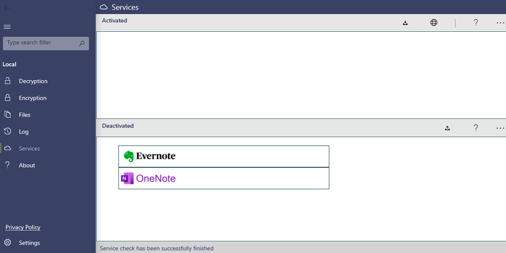The height and width of the screenshot is (253, 506).
Task: Click the search magnifier icon
Action: coord(82,43)
